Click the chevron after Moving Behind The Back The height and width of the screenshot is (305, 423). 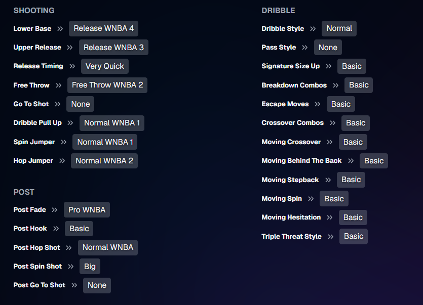[x=351, y=161]
